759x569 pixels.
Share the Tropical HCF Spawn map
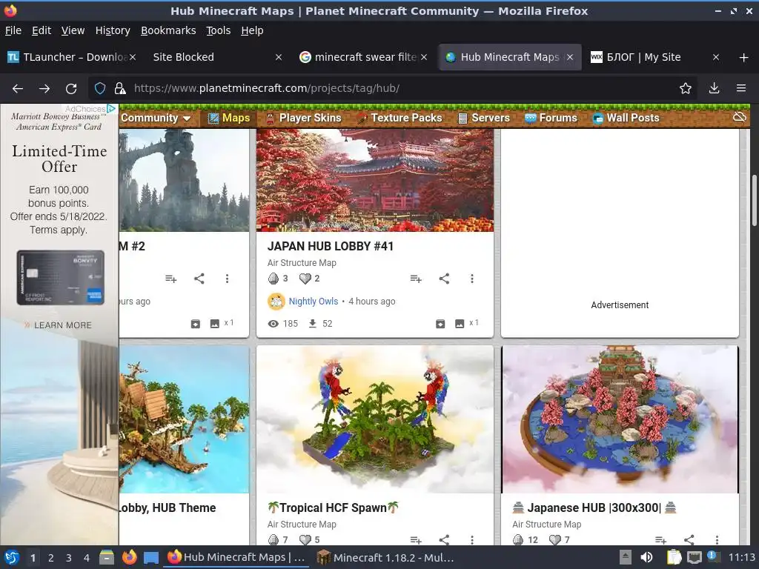tap(444, 539)
